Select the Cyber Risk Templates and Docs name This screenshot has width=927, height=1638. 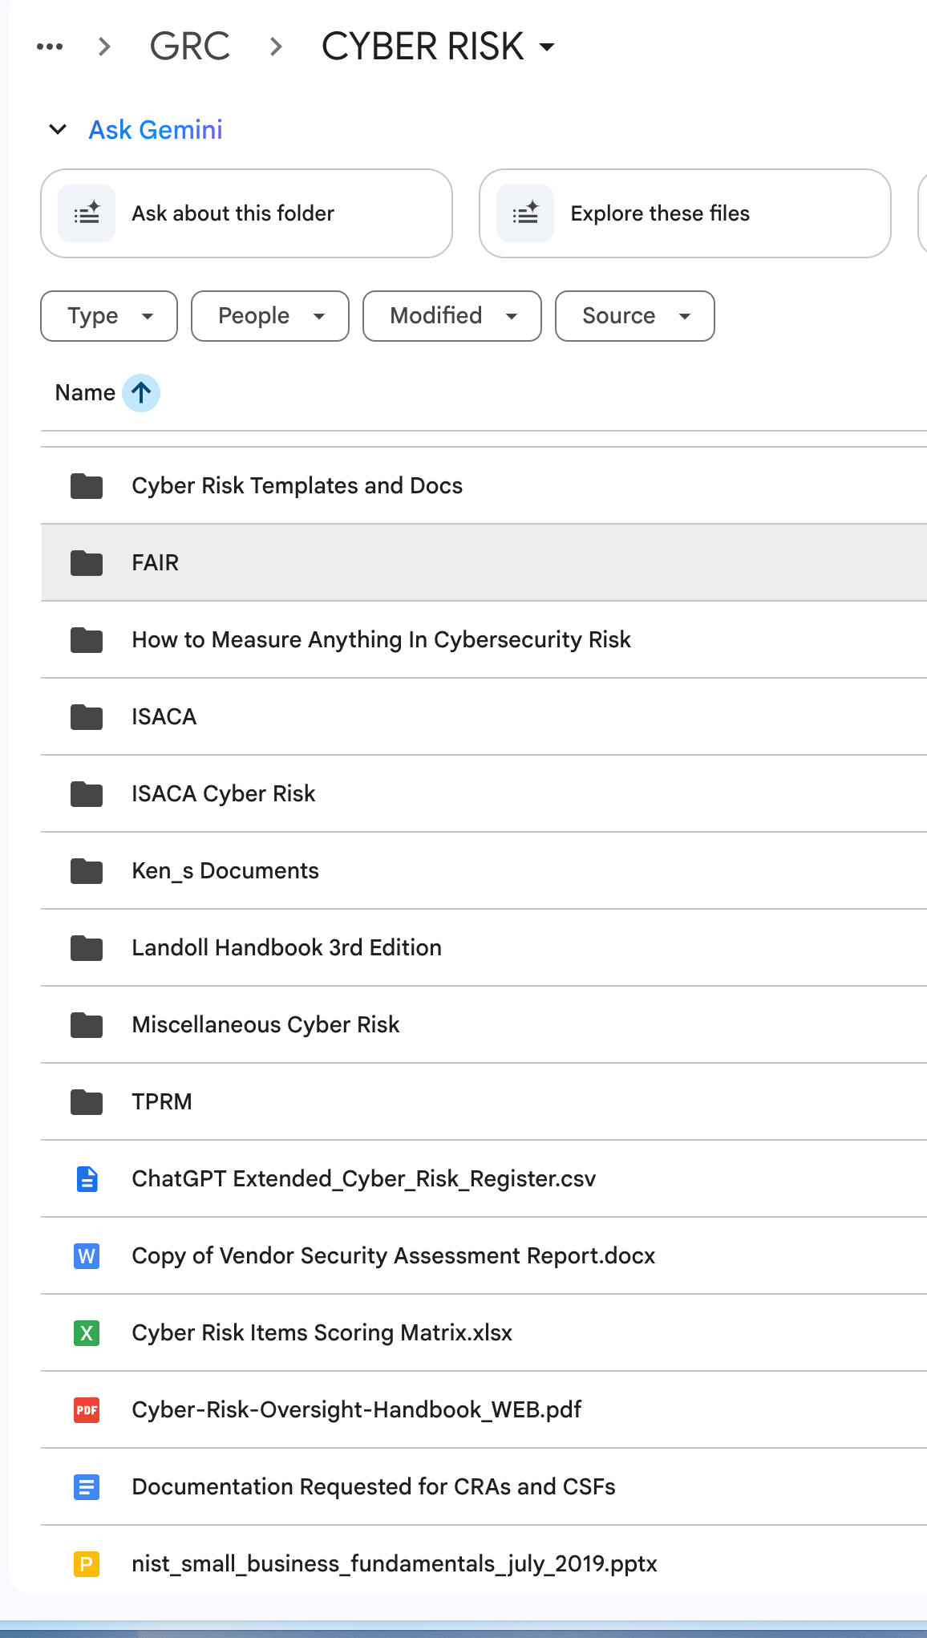coord(297,486)
